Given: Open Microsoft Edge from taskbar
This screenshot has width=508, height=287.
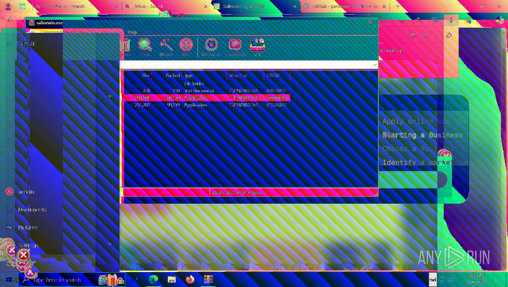Looking at the screenshot, I should tap(154, 280).
